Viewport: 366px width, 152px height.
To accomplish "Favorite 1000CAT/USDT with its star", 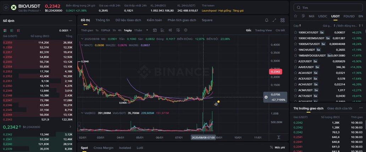I will click(x=295, y=32).
